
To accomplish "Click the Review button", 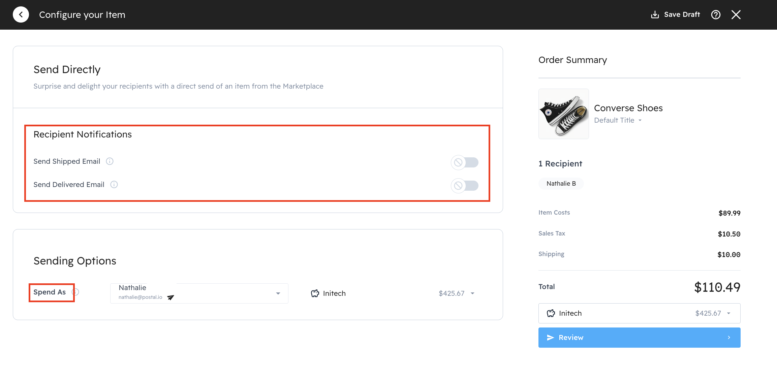I will click(x=639, y=338).
